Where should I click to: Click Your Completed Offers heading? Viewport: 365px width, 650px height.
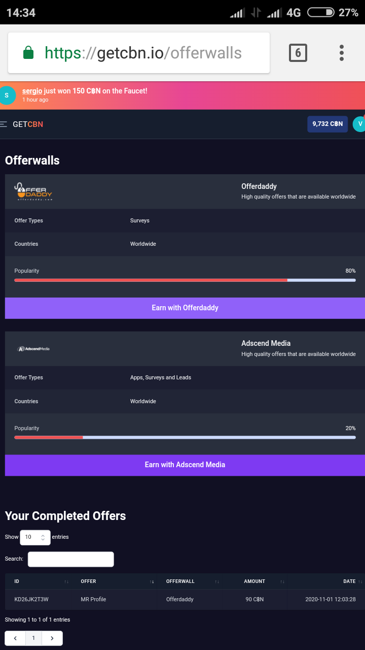point(65,516)
